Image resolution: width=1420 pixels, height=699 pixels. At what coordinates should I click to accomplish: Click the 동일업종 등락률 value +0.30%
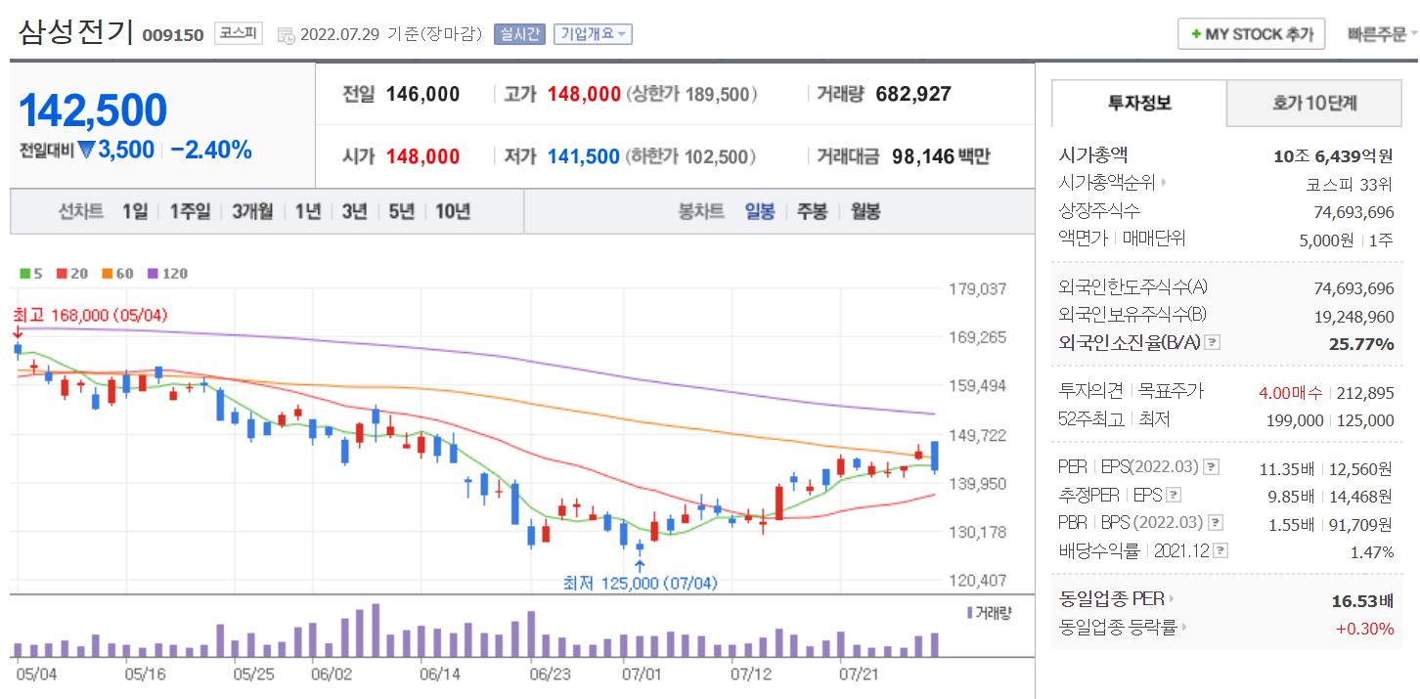coord(1365,628)
